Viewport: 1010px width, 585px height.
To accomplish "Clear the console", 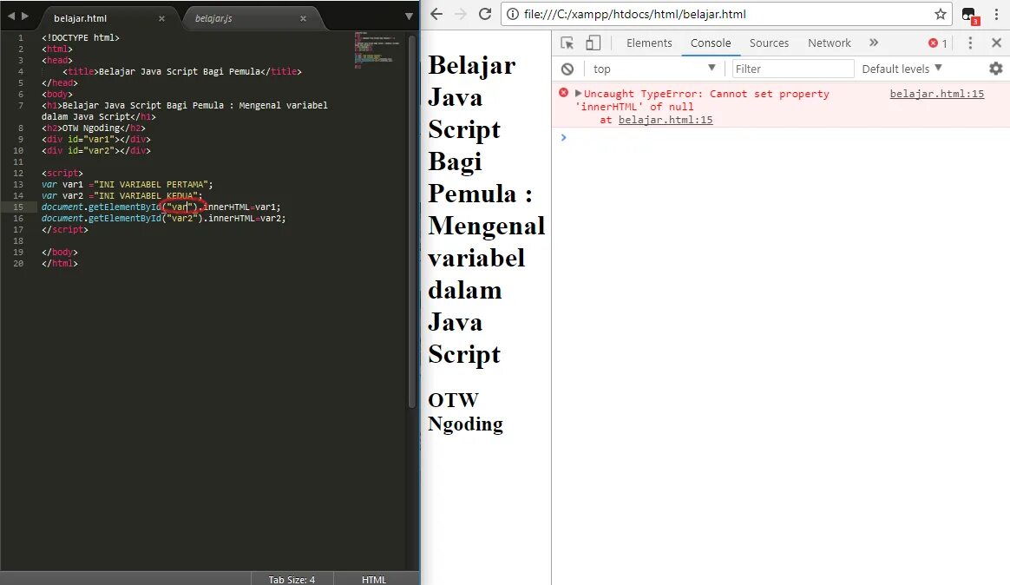I will click(x=567, y=69).
